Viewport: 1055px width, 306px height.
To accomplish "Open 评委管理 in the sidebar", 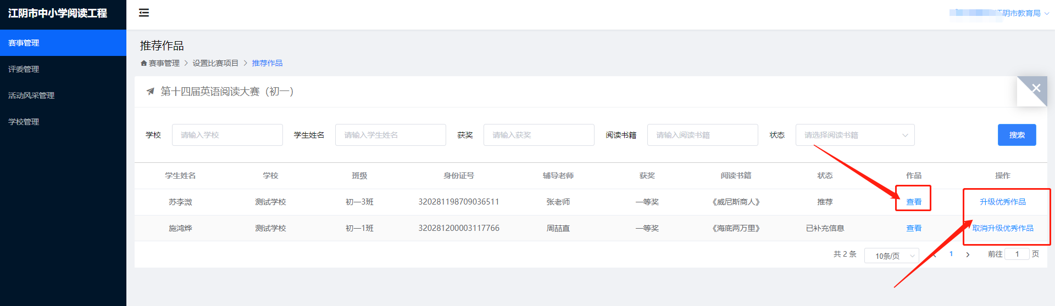I will (x=63, y=69).
